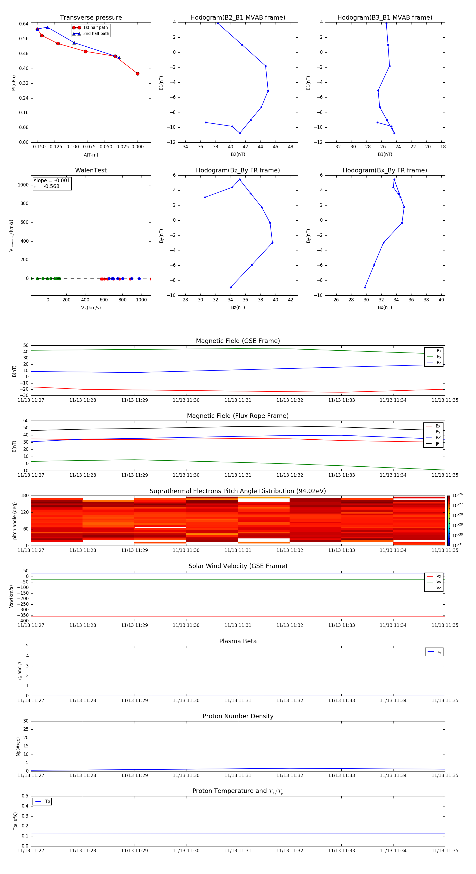Click the 'Bz(nT)' x-axis label
This screenshot has width=476, height=874.
coord(238,307)
